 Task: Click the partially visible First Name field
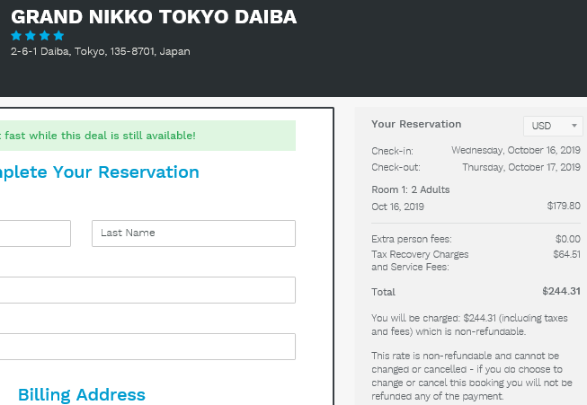pyautogui.click(x=35, y=233)
